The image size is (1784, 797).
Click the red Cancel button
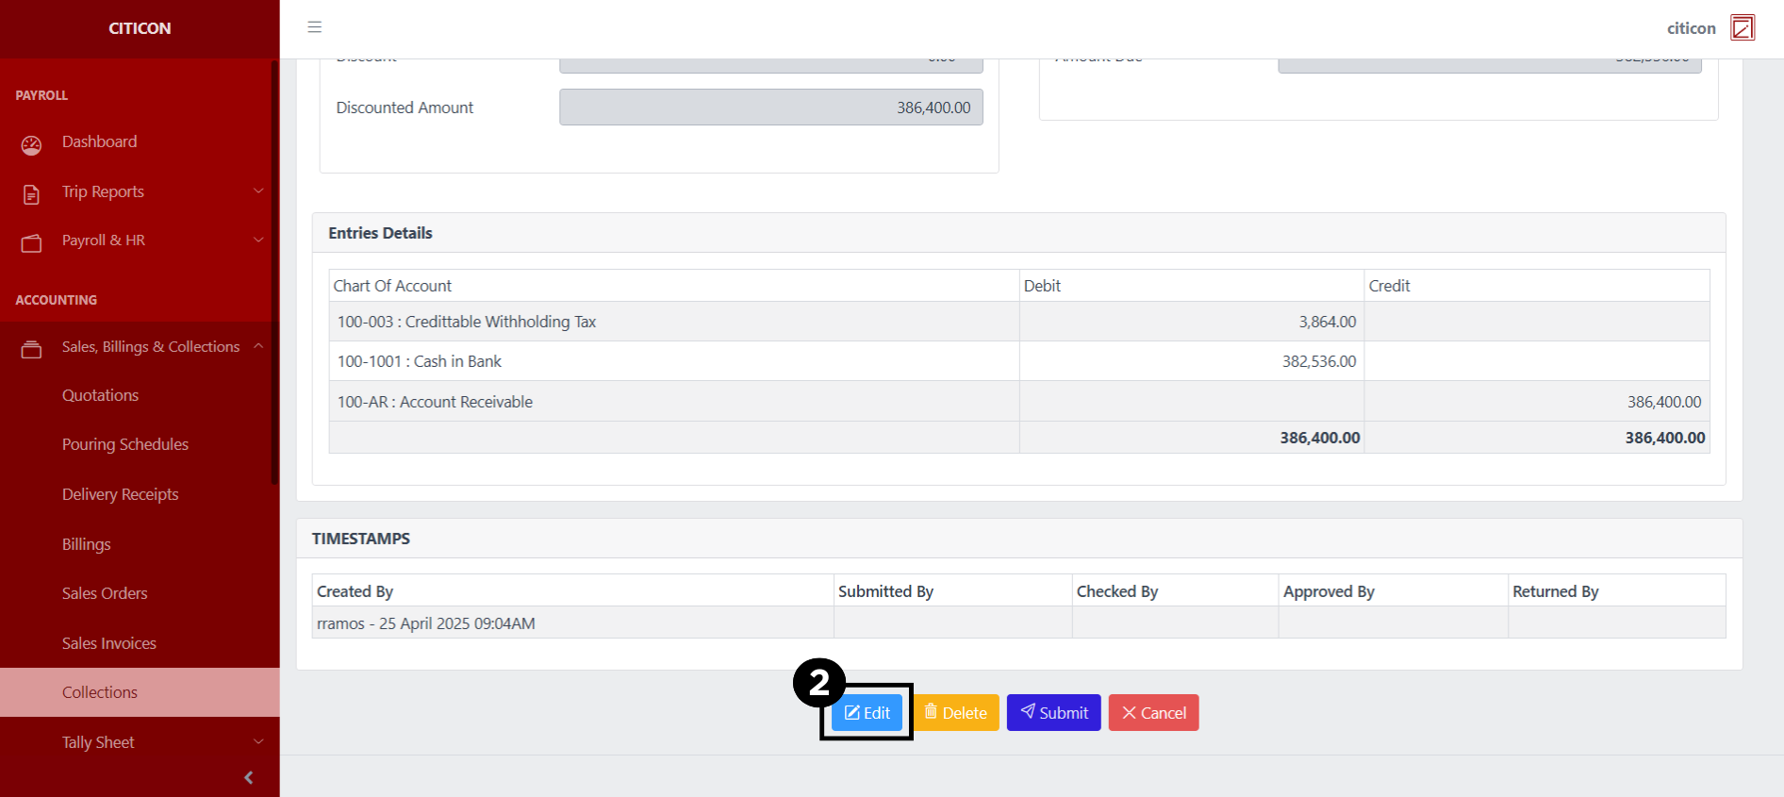[1153, 713]
